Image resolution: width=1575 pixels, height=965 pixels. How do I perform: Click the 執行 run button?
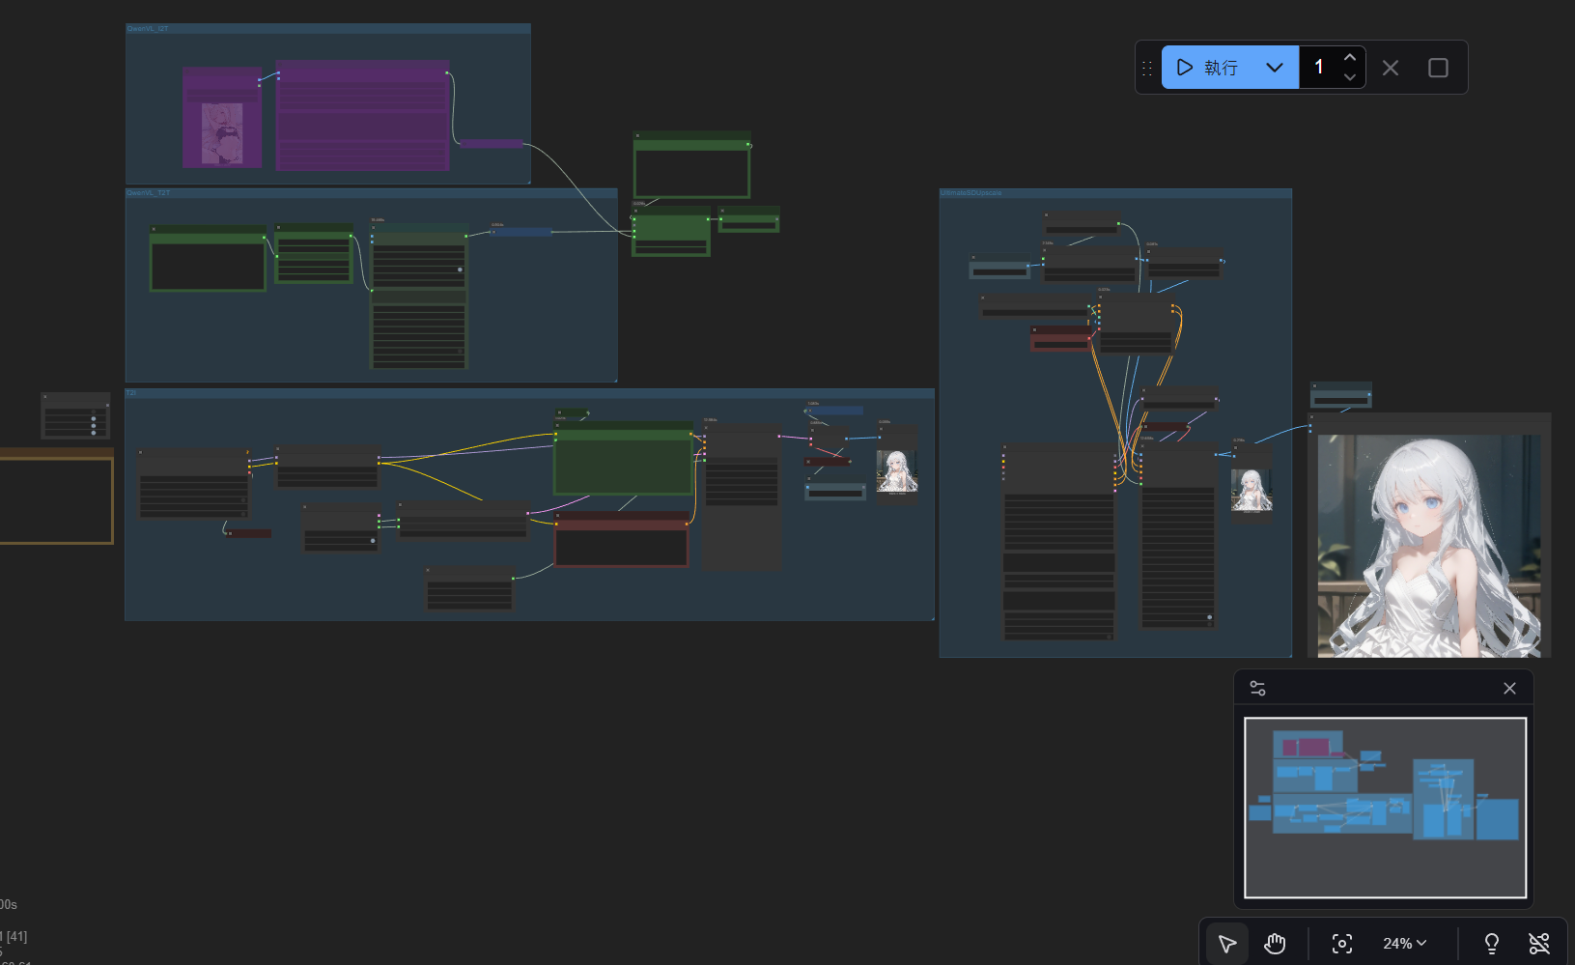1207,68
